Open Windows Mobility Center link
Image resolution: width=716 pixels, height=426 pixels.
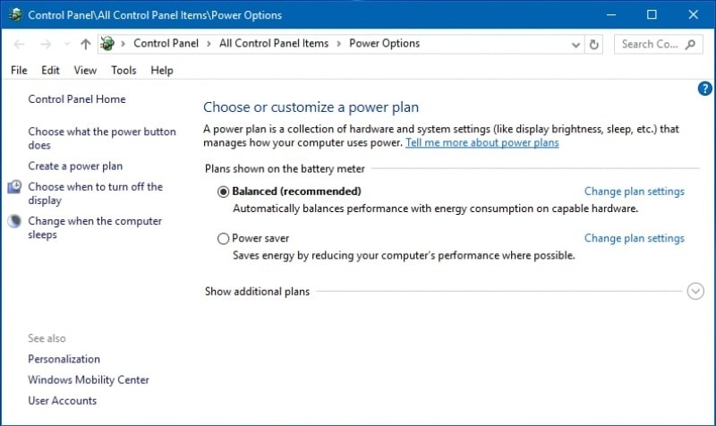coord(89,379)
